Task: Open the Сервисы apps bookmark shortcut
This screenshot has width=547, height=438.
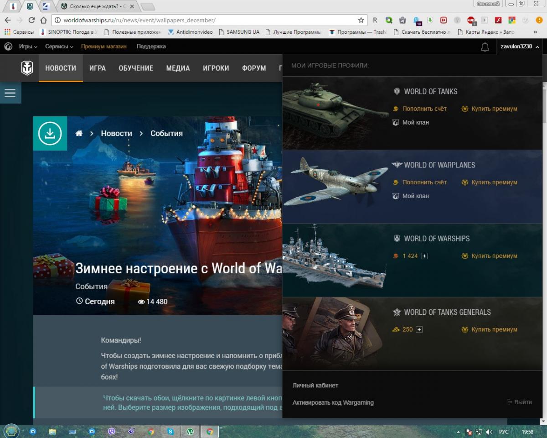Action: (19, 32)
